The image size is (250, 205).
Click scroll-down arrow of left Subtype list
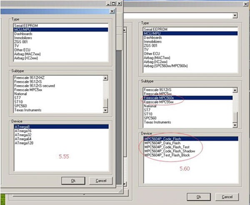click(105, 110)
